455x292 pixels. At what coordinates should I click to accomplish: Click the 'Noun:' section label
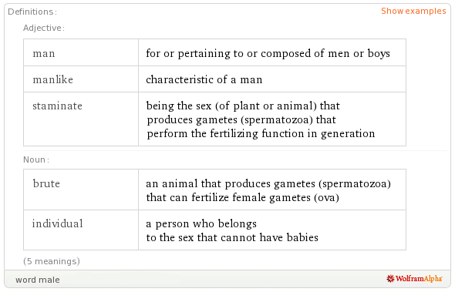(x=36, y=159)
